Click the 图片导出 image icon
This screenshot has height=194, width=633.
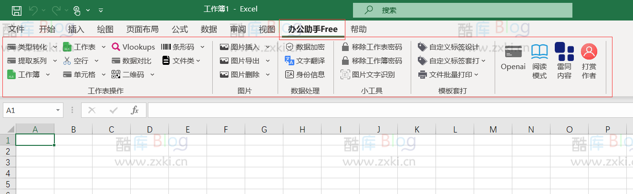[x=224, y=61]
